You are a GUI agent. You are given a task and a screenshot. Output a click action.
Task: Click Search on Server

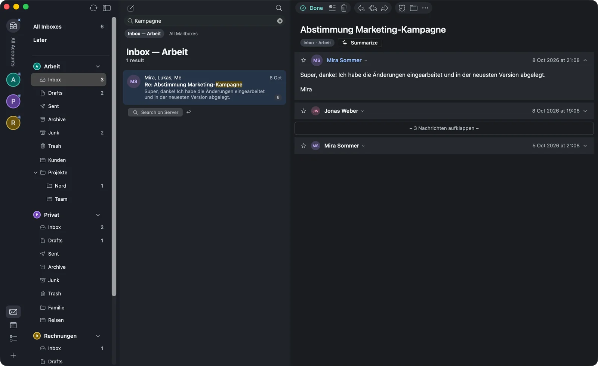(155, 112)
